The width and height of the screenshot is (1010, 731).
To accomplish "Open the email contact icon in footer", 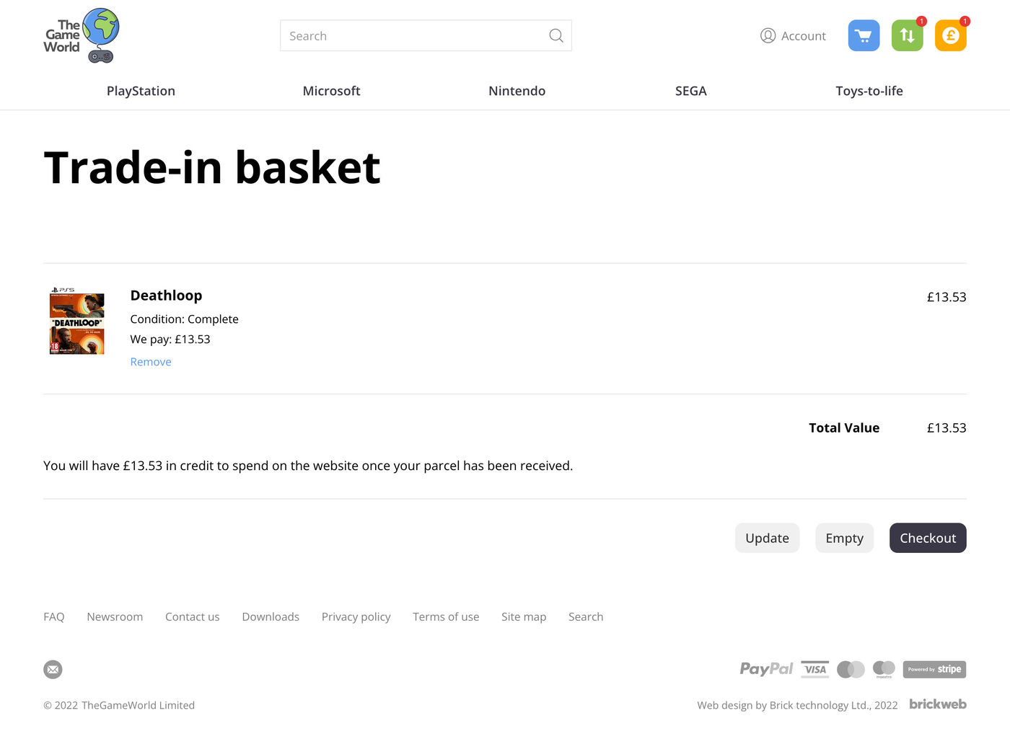I will click(53, 670).
